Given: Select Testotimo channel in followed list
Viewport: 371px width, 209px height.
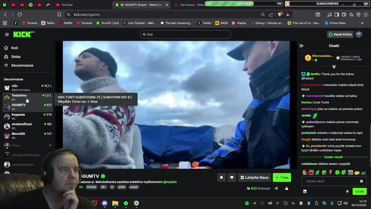Looking at the screenshot, I should [x=28, y=97].
